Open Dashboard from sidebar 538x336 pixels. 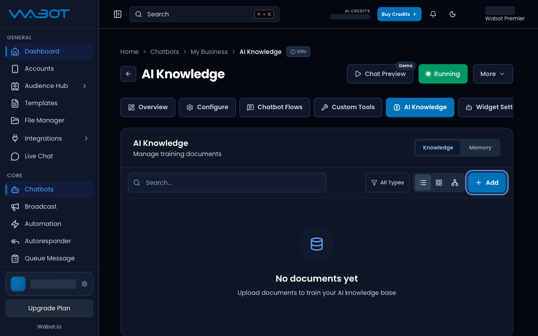point(49,51)
